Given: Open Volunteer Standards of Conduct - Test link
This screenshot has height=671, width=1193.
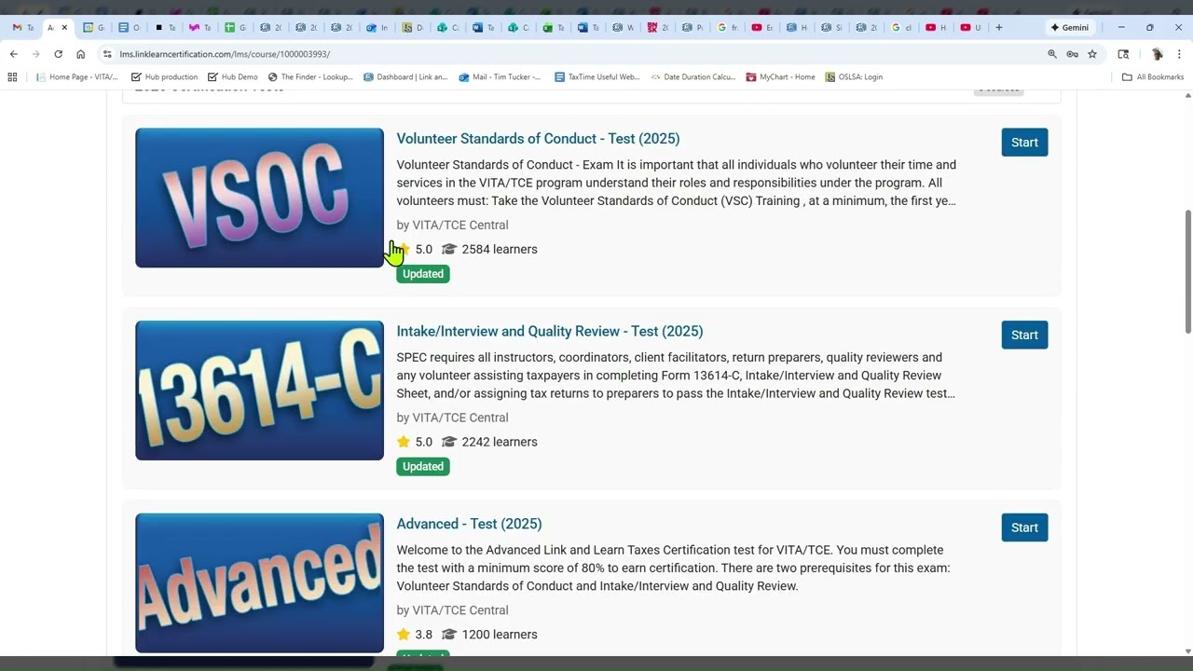Looking at the screenshot, I should tap(538, 139).
